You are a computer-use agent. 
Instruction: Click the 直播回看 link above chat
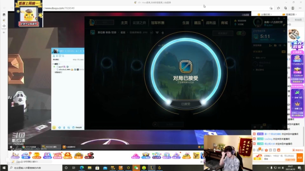tap(289, 14)
